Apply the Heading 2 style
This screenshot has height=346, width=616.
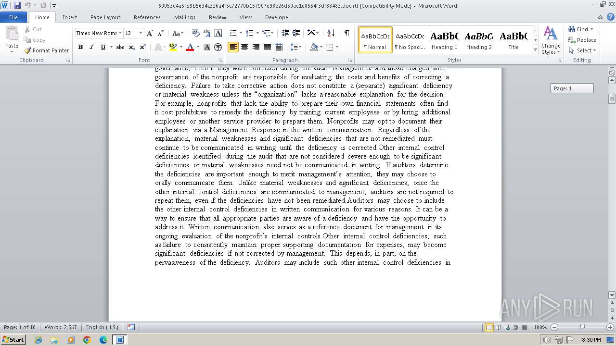pos(479,40)
